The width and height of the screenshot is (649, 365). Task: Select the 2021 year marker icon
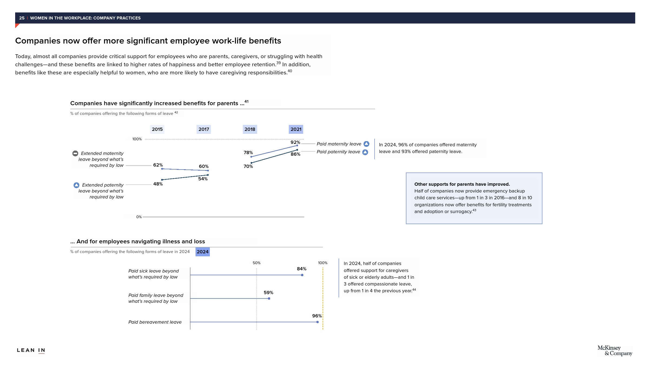coord(296,129)
